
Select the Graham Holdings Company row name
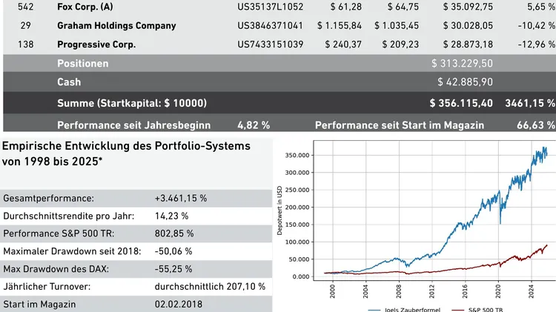coord(116,25)
